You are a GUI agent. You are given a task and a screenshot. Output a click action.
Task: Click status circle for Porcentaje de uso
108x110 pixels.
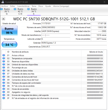tap(4, 67)
